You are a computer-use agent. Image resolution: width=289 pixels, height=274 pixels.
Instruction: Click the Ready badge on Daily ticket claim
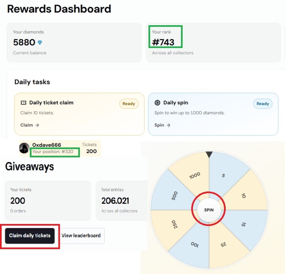[x=129, y=104]
